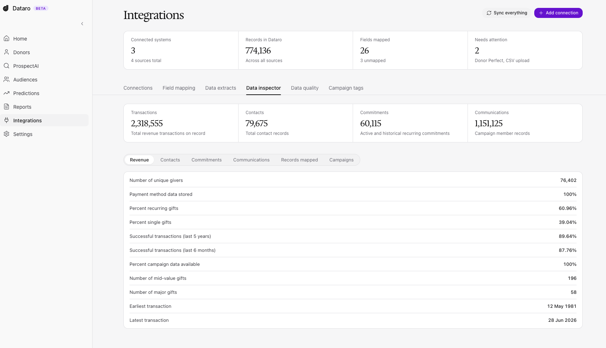Select the Records mapped segment
This screenshot has height=348, width=606.
click(x=299, y=160)
